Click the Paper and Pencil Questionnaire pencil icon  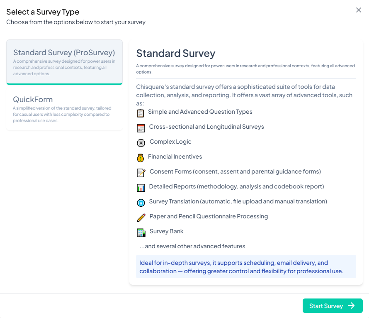pyautogui.click(x=141, y=217)
